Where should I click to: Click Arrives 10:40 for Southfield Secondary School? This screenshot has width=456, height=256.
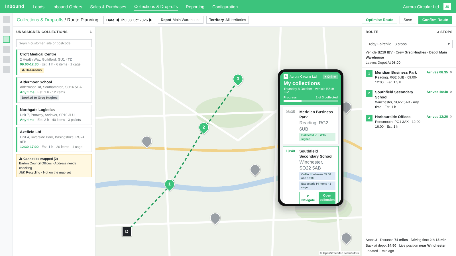(437, 92)
